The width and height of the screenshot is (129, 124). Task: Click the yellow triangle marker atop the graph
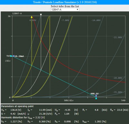[x=32, y=17]
